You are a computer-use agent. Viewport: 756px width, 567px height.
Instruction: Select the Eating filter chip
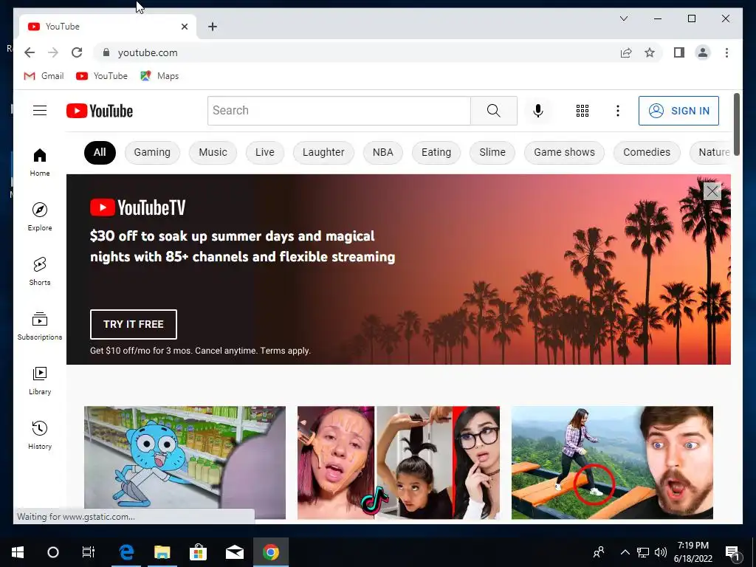[436, 152]
